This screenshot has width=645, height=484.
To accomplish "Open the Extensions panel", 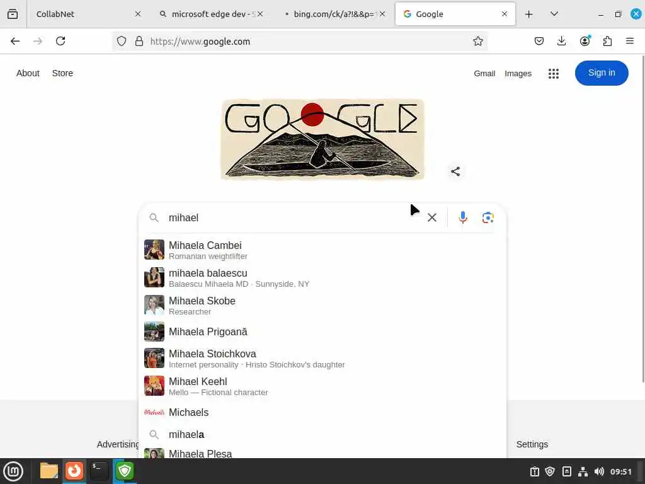I will pos(607,41).
